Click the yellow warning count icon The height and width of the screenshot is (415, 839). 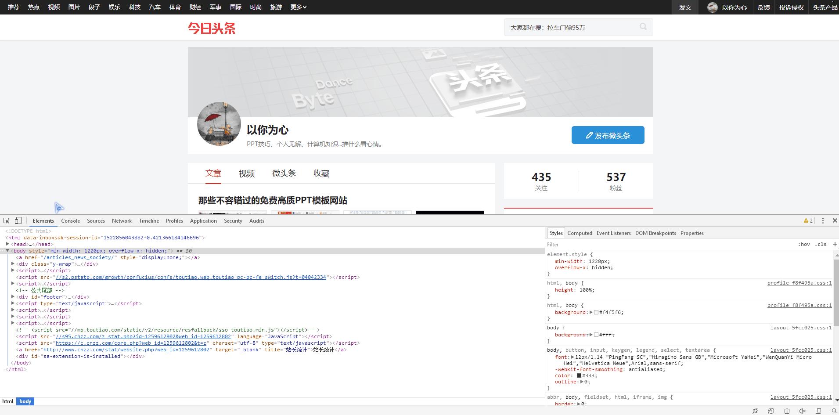pyautogui.click(x=808, y=220)
